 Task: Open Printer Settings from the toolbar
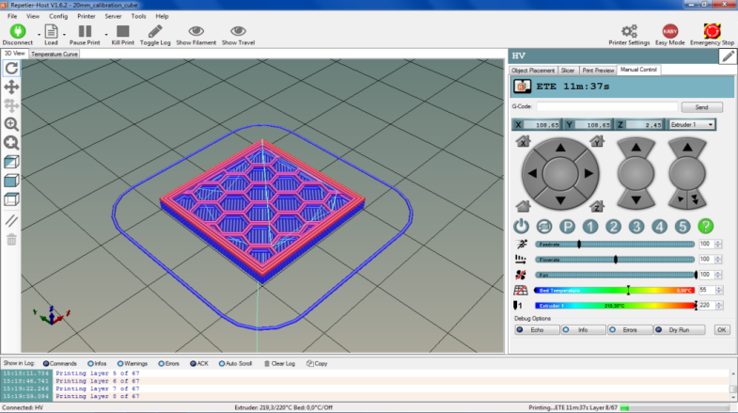629,32
